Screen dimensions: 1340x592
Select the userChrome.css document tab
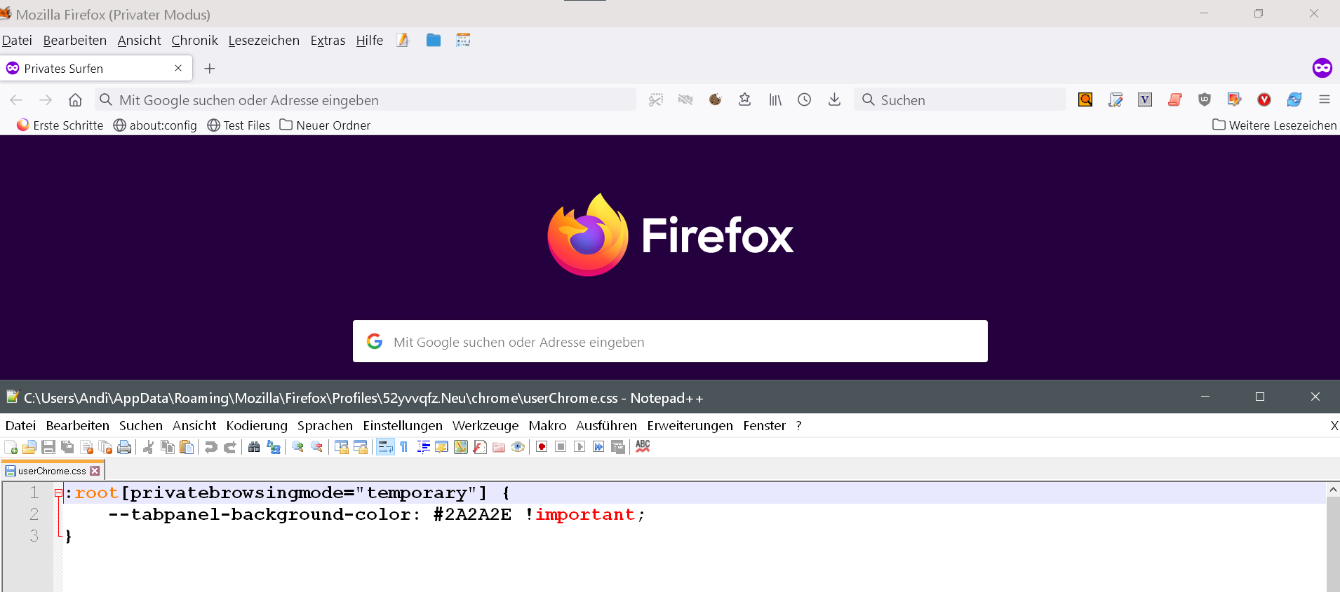(53, 471)
